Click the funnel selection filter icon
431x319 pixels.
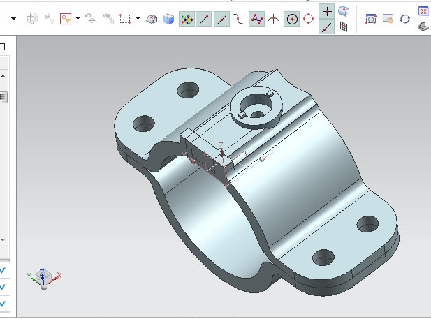(x=66, y=19)
